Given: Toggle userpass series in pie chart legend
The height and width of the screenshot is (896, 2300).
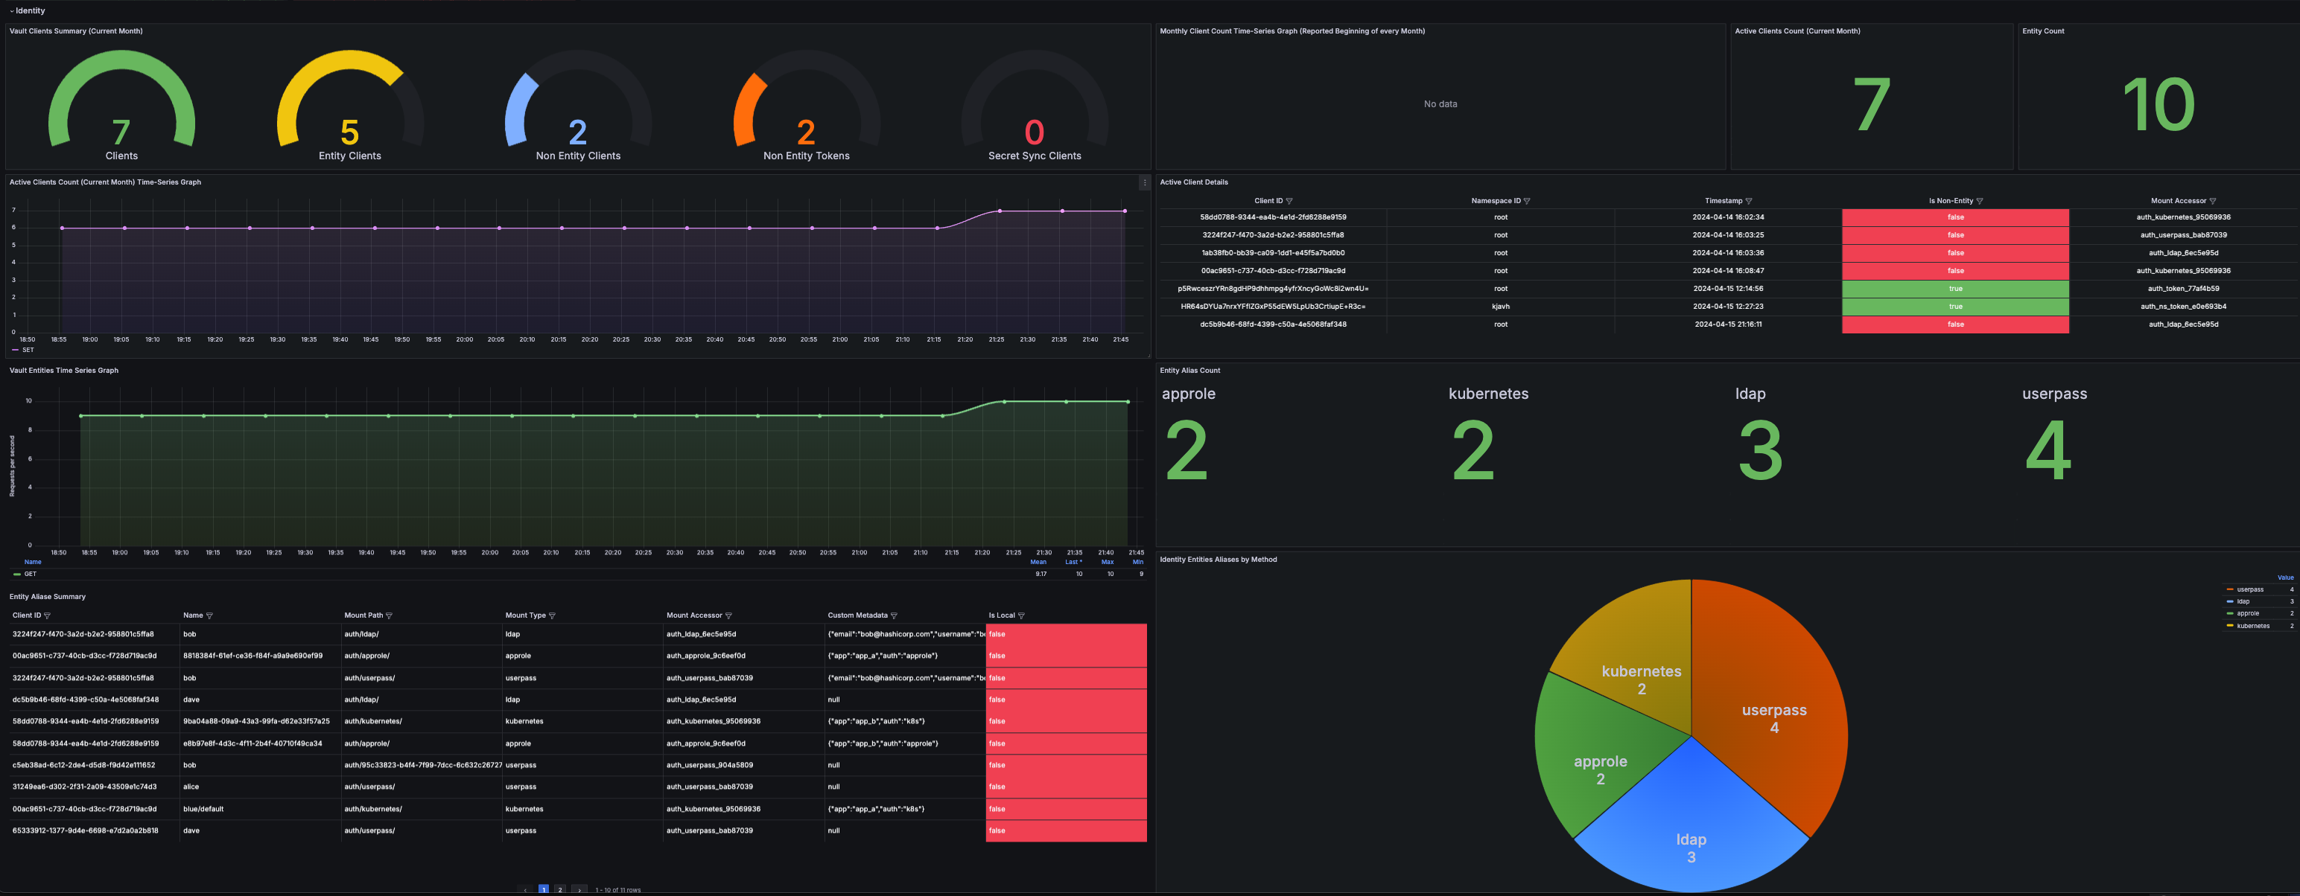Looking at the screenshot, I should point(2250,589).
